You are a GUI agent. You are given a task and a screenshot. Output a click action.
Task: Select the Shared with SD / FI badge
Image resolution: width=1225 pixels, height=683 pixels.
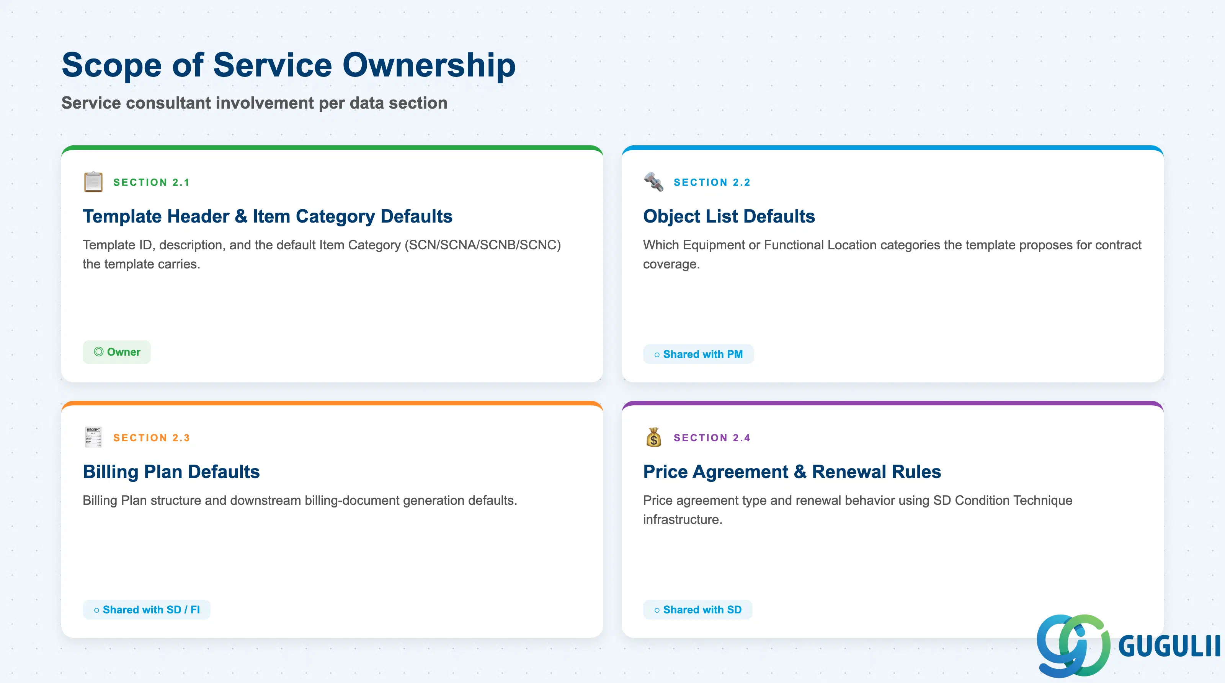[147, 609]
